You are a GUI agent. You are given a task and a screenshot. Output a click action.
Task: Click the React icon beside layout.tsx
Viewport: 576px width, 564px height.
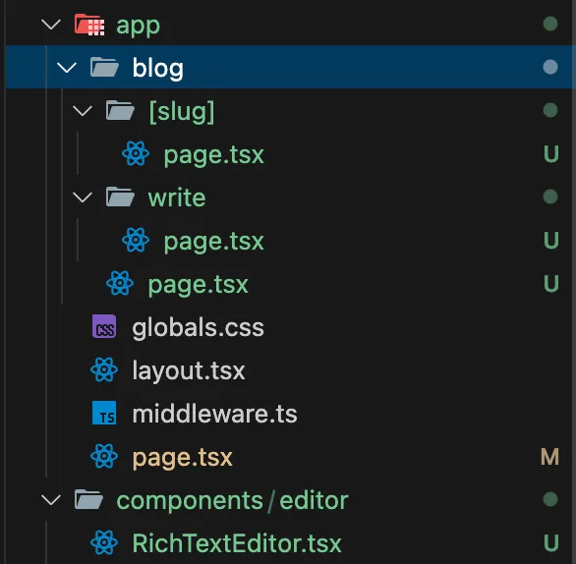(104, 369)
